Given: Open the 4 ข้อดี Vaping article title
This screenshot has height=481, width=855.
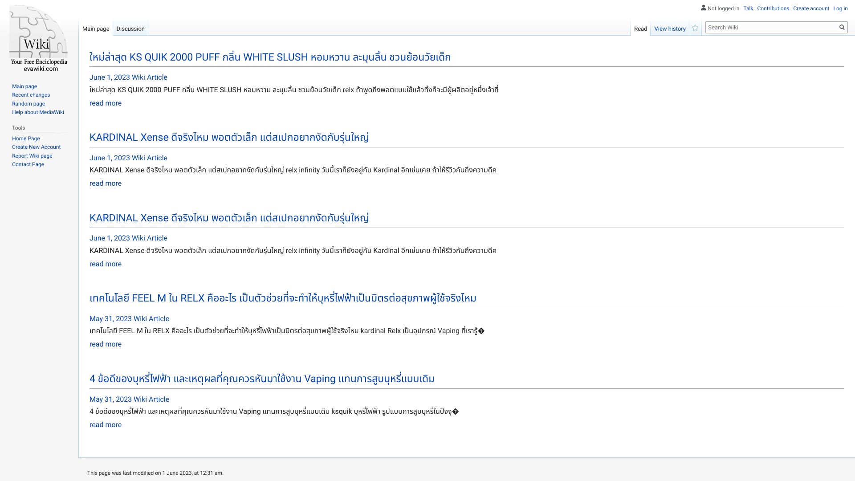Looking at the screenshot, I should (x=262, y=379).
